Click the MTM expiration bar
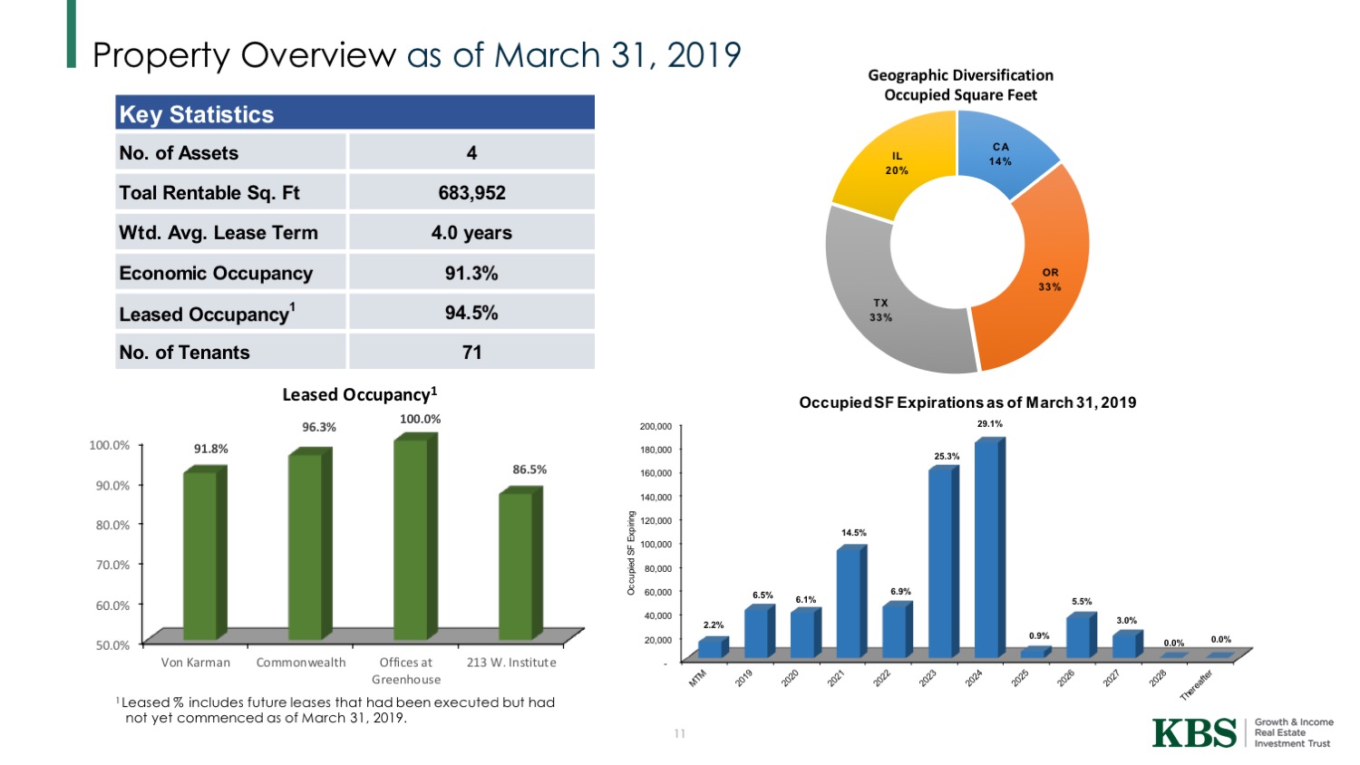The image size is (1360, 765). pyautogui.click(x=714, y=647)
